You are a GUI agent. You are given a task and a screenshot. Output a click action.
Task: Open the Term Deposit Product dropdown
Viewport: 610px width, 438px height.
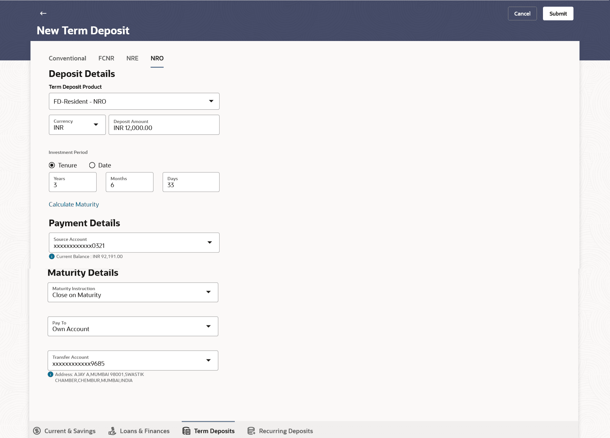(x=134, y=101)
